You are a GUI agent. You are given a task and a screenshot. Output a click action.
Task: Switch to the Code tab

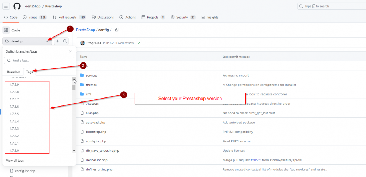coord(11,17)
